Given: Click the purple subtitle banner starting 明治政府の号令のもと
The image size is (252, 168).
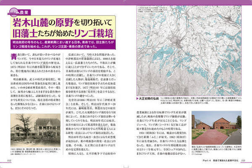Looking at the screenshot, I should 63,44.
